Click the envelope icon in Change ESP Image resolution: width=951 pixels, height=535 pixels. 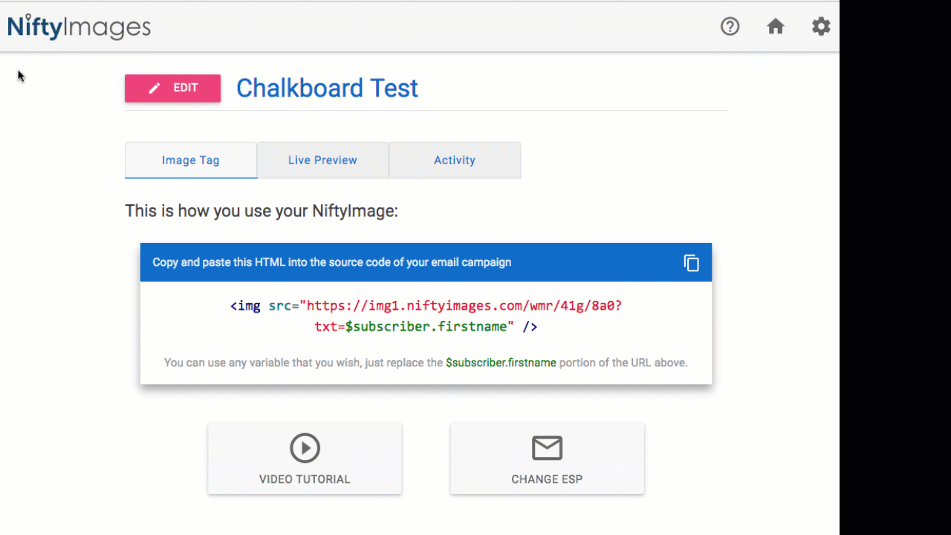click(x=547, y=448)
